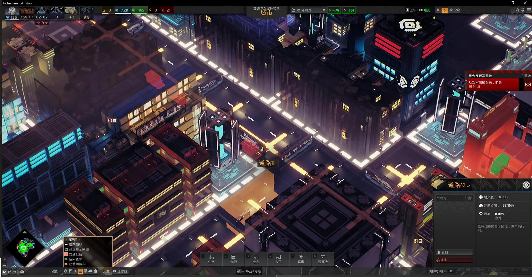Open the main hamburger menu
The height and width of the screenshot is (277, 532).
tap(529, 10)
